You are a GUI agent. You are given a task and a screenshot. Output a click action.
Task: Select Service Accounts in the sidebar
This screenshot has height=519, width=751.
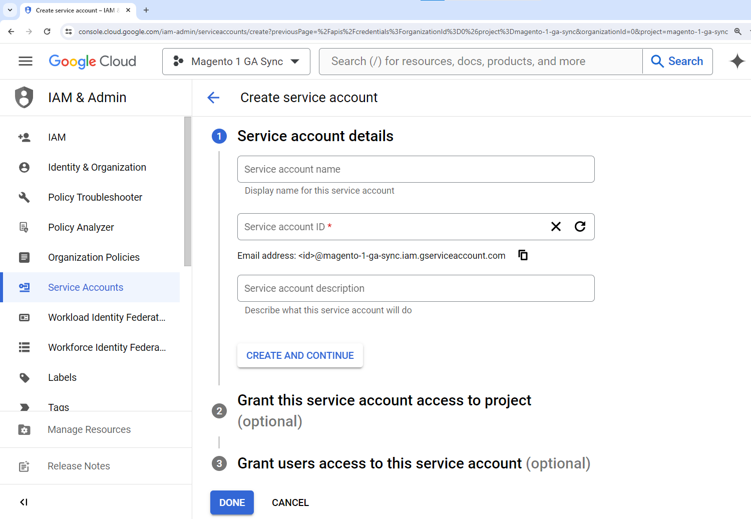click(x=86, y=287)
